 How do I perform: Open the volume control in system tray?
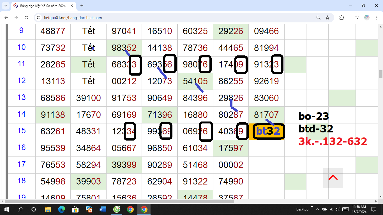click(x=337, y=209)
